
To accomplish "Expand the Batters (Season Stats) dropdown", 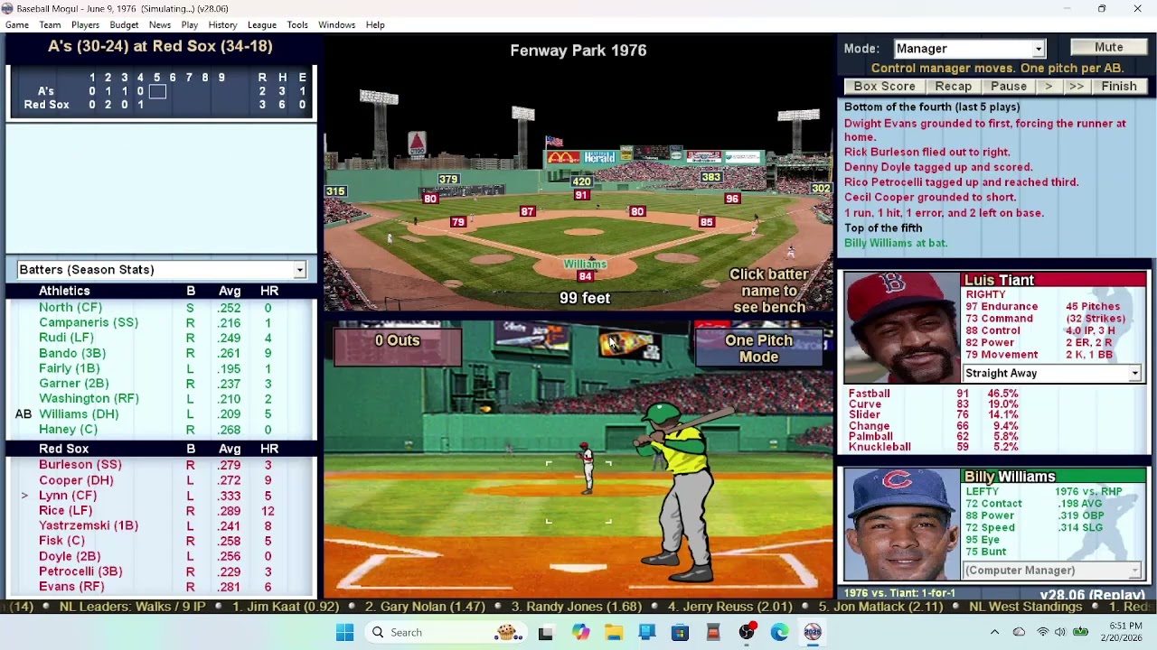I will pos(299,270).
